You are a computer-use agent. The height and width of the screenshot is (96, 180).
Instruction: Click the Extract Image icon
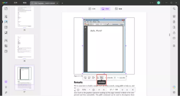click(x=93, y=78)
